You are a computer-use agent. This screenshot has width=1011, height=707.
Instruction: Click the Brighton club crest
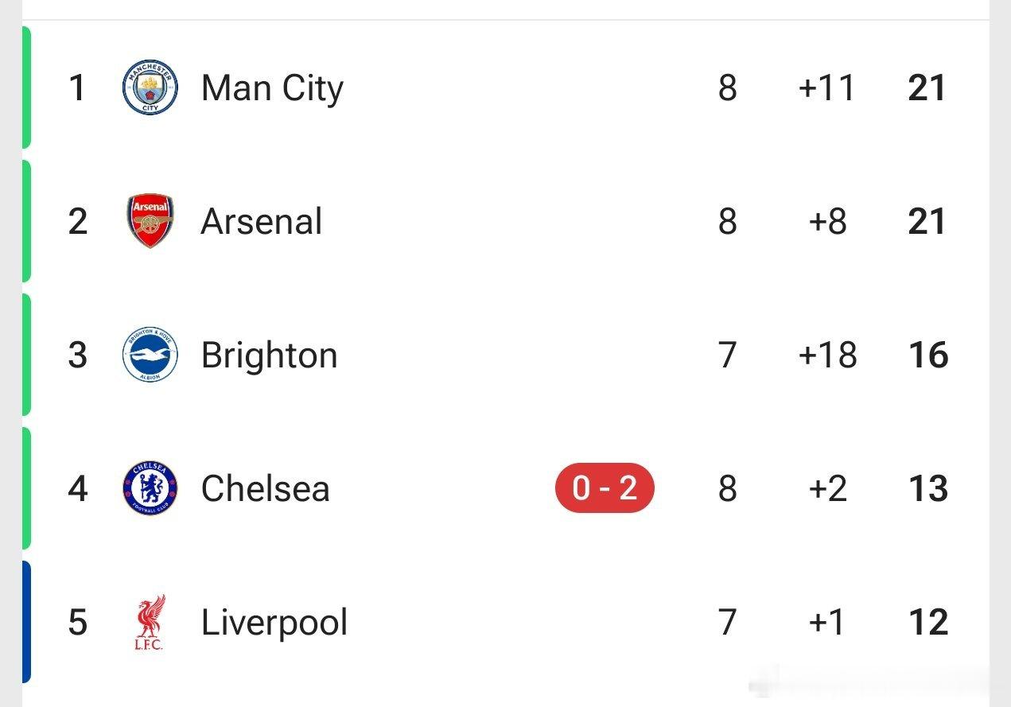[150, 355]
